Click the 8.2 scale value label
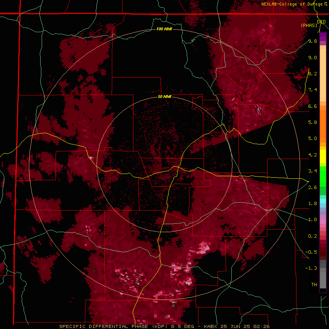Viewport: 329px width, 329px height. tap(313, 73)
